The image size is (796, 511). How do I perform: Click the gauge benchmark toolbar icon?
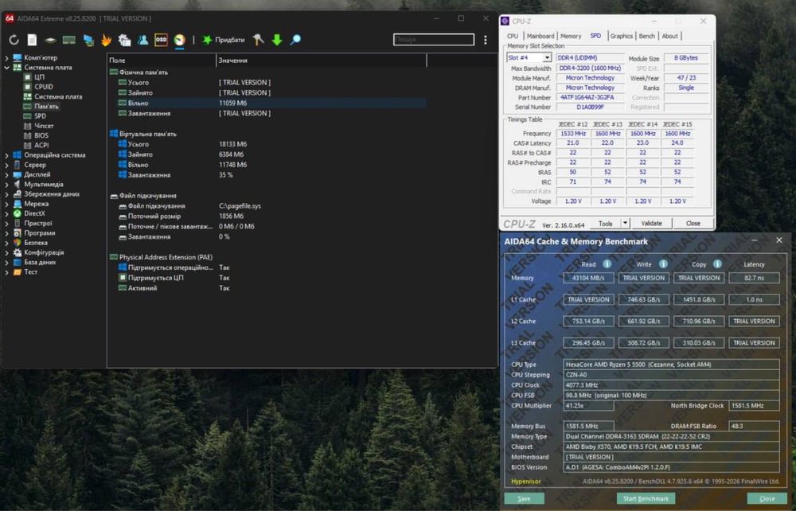tap(179, 40)
